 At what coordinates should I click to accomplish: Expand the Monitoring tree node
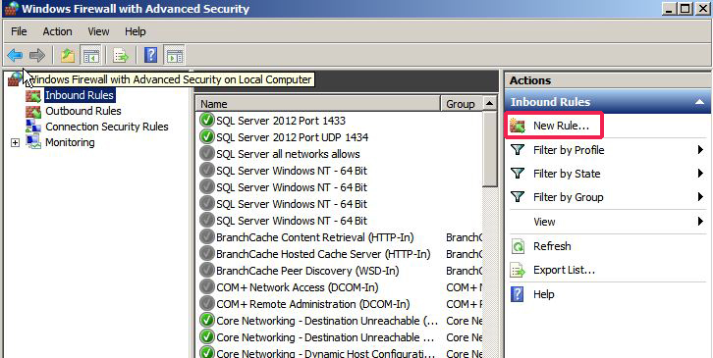pos(16,142)
